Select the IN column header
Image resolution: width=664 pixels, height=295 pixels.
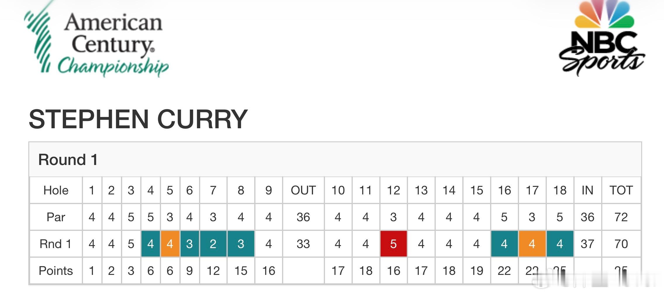[x=587, y=190]
